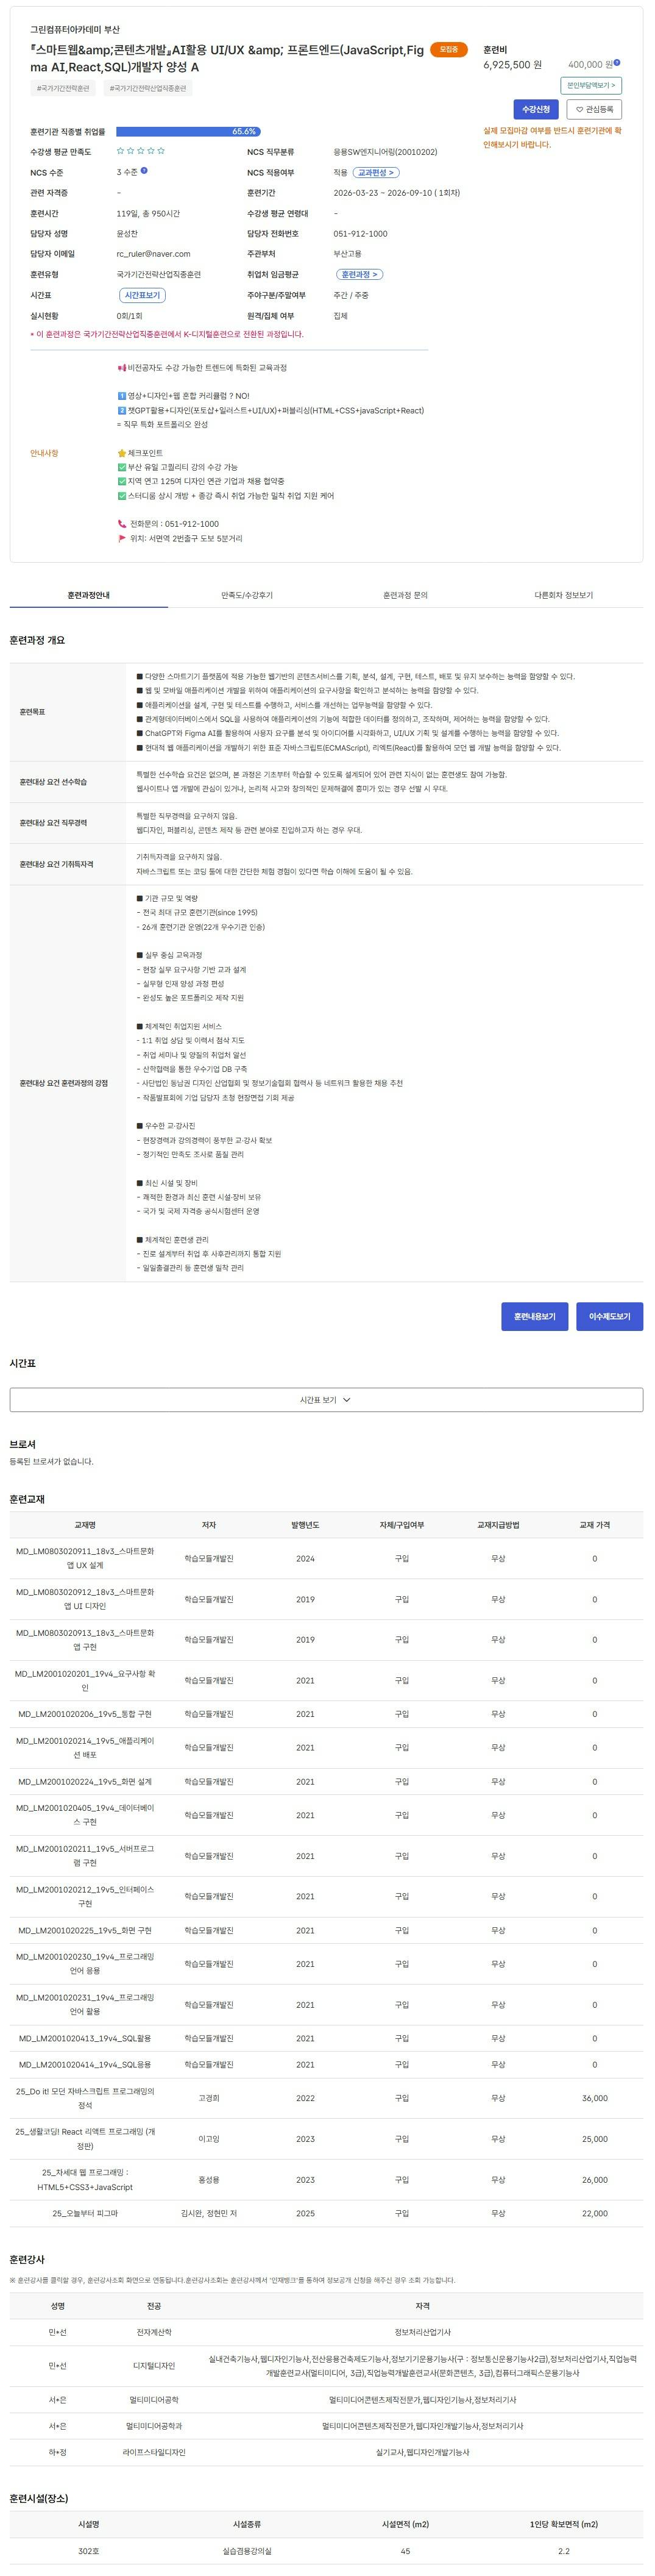
Task: Click instructor 민*선 with 전자계산학 major
Action: [58, 2332]
